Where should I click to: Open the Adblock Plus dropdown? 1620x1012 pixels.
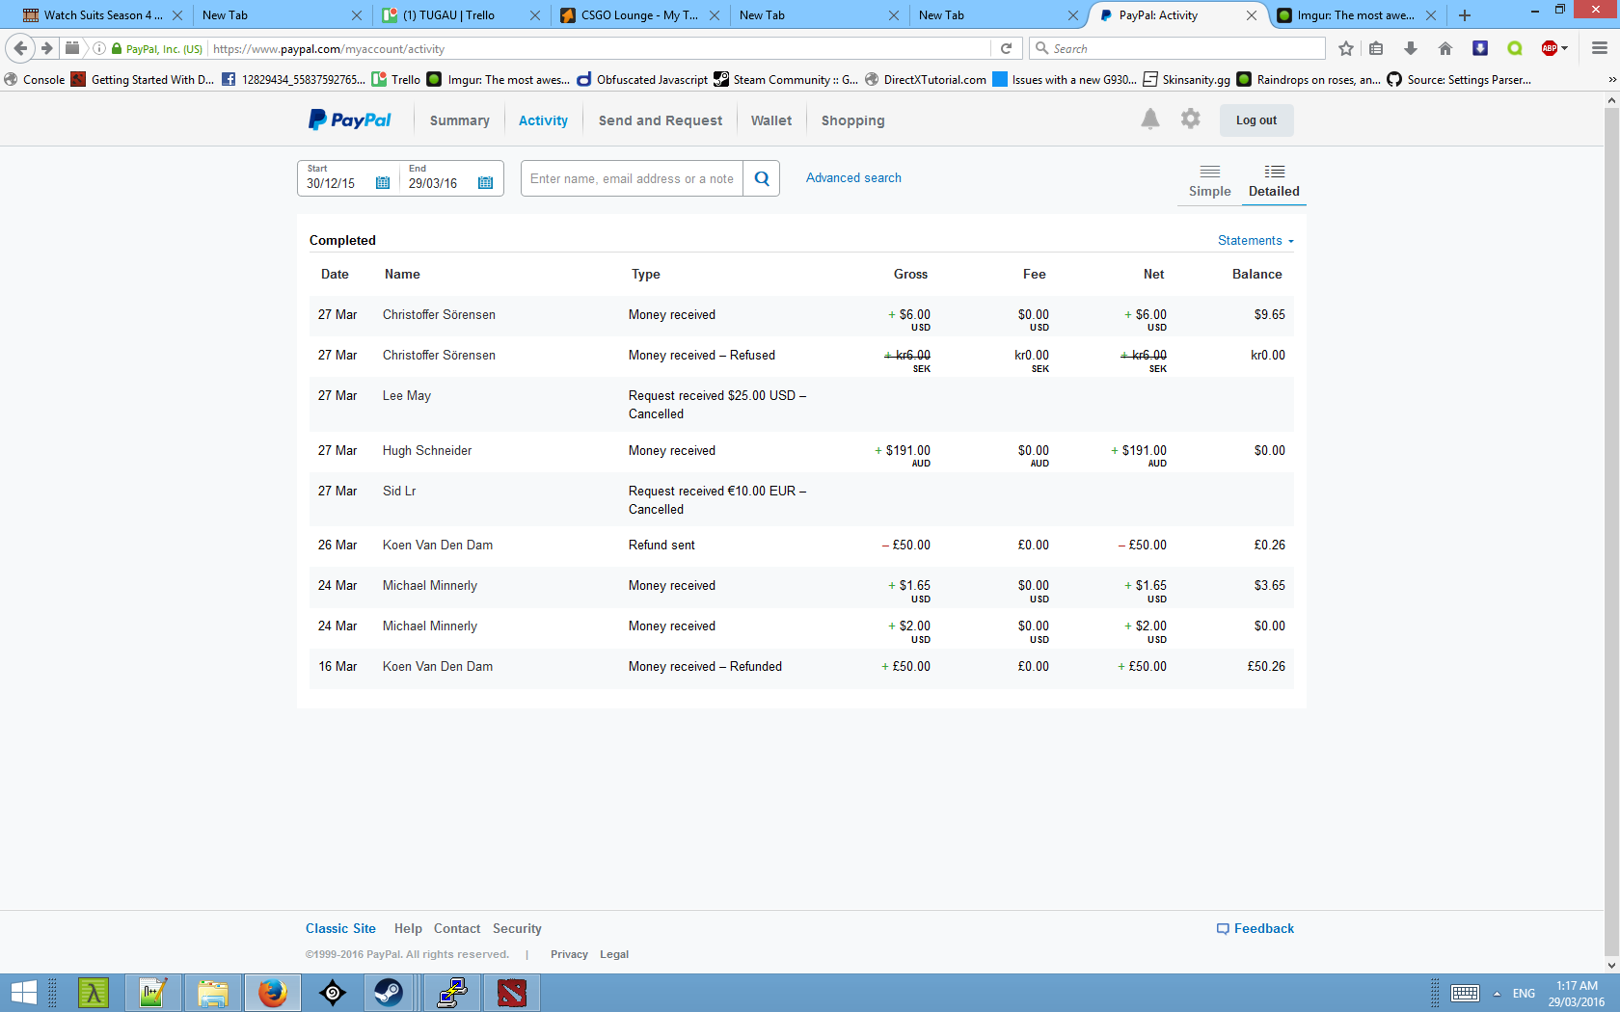point(1564,48)
